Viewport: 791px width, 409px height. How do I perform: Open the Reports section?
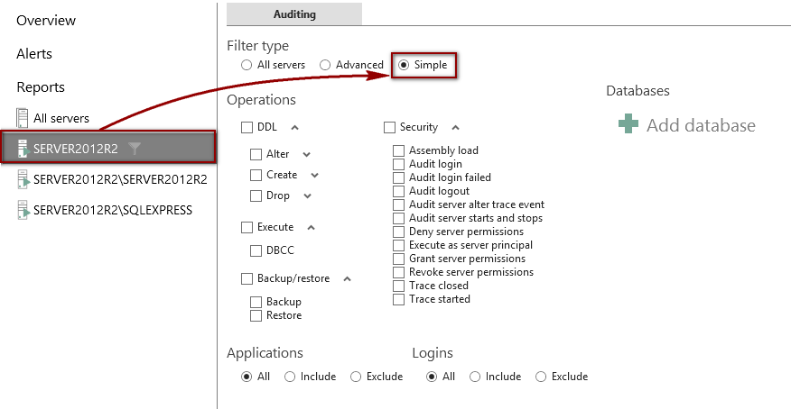[41, 87]
